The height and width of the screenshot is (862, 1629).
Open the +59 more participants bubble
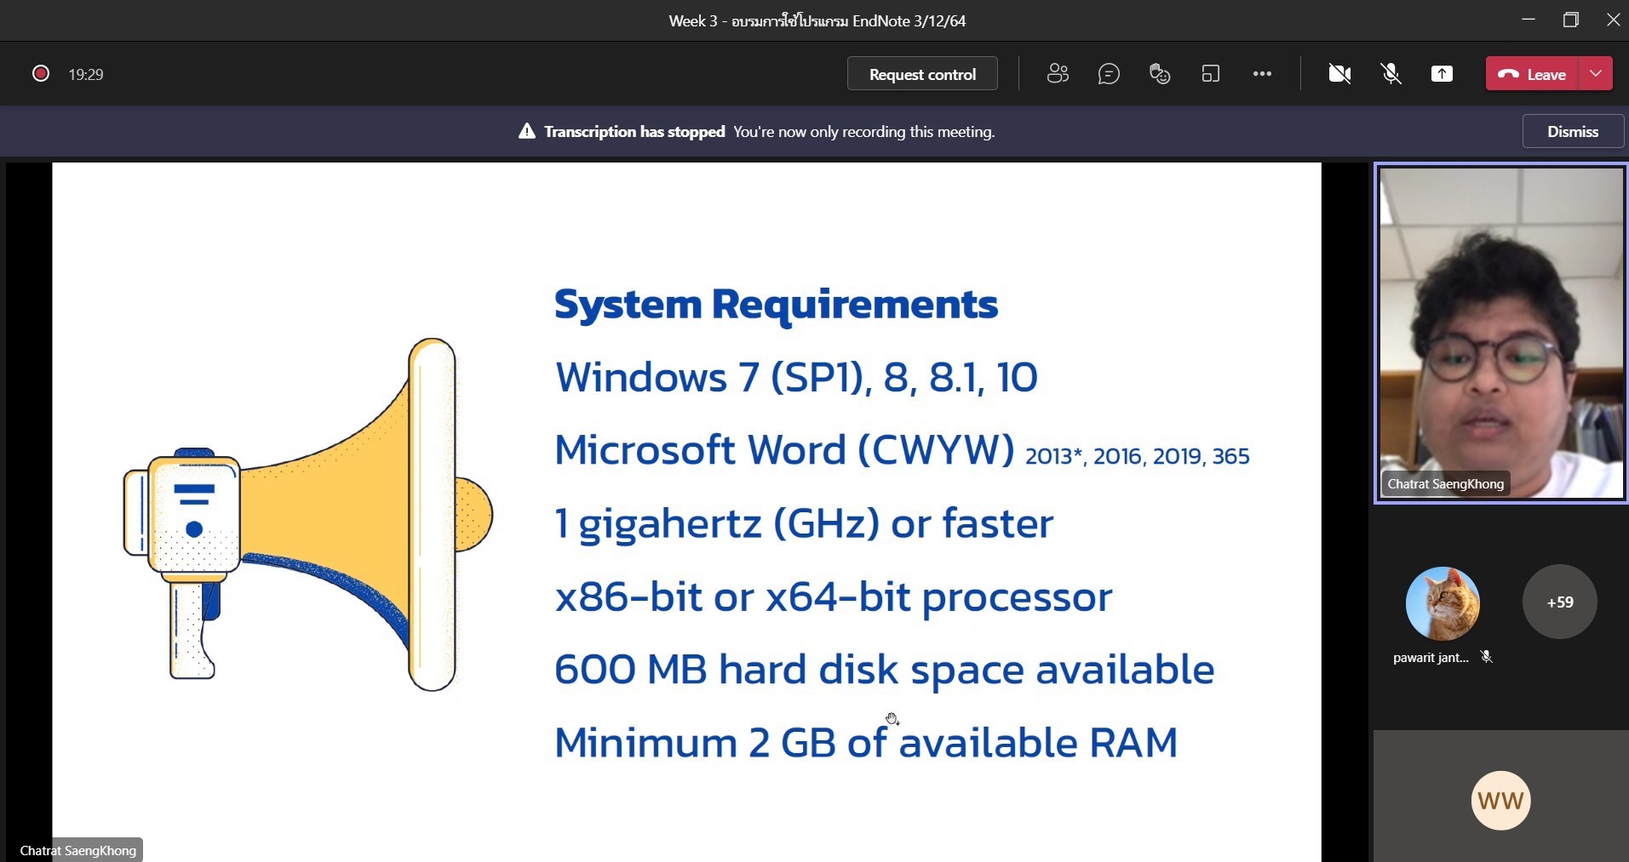click(x=1559, y=602)
